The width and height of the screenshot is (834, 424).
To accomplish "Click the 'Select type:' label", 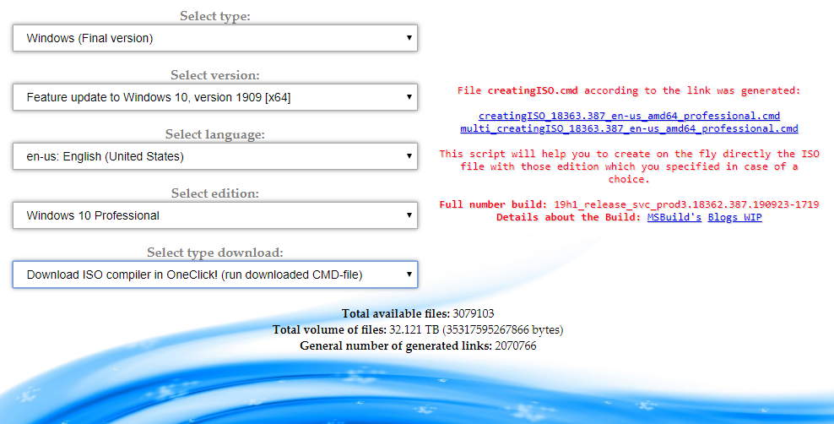I will (215, 16).
